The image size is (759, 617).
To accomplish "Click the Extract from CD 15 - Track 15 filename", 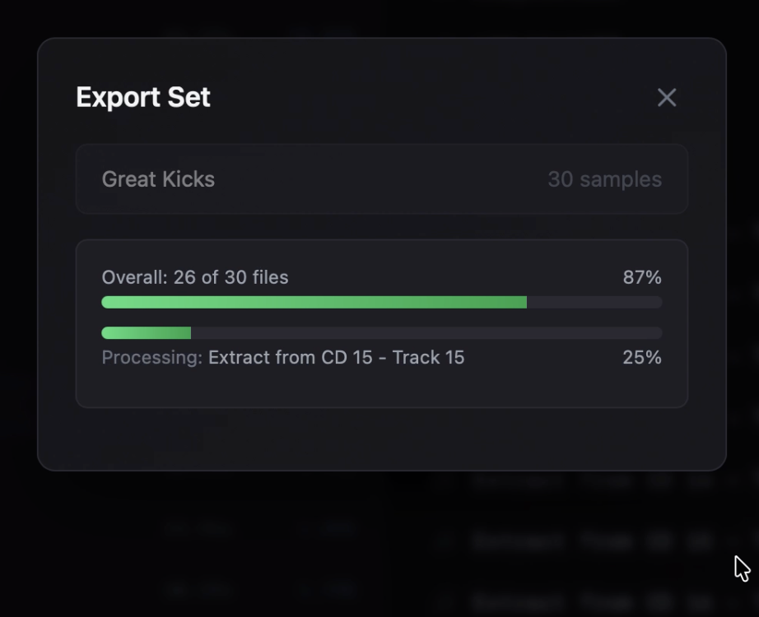I will pos(336,358).
